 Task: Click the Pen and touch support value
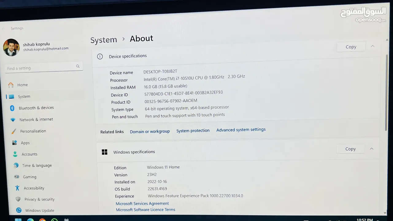click(185, 115)
